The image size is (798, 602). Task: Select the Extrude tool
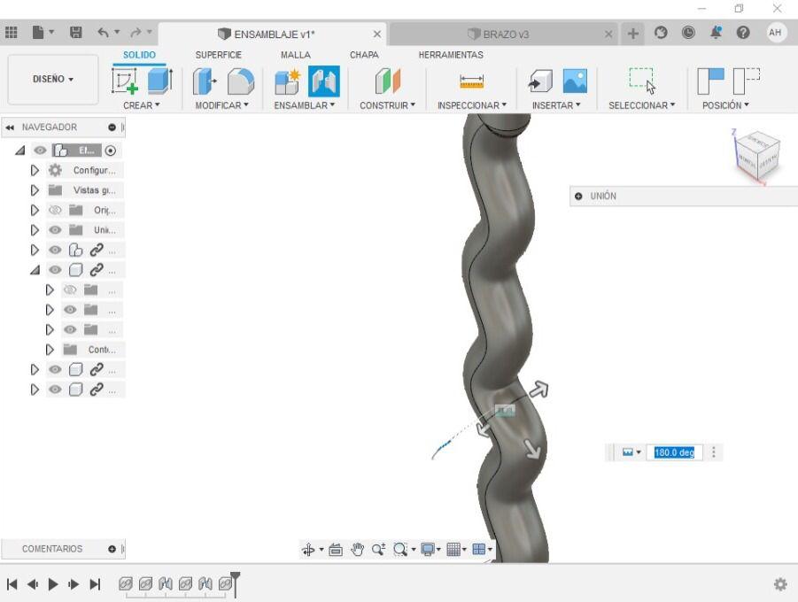(x=159, y=81)
